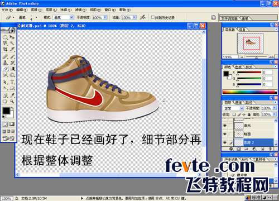
Task: Toggle lock image pixels brush icon
Action: (239, 114)
